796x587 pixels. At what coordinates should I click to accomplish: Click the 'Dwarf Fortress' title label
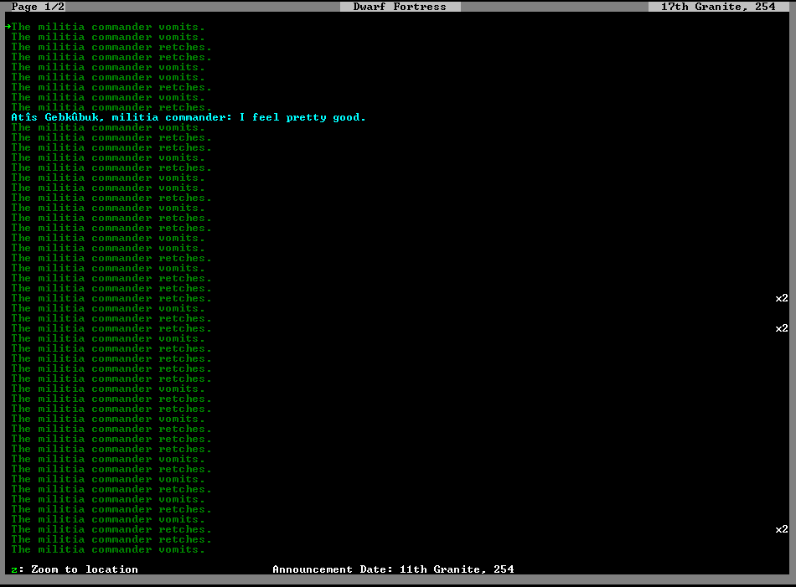coord(400,7)
